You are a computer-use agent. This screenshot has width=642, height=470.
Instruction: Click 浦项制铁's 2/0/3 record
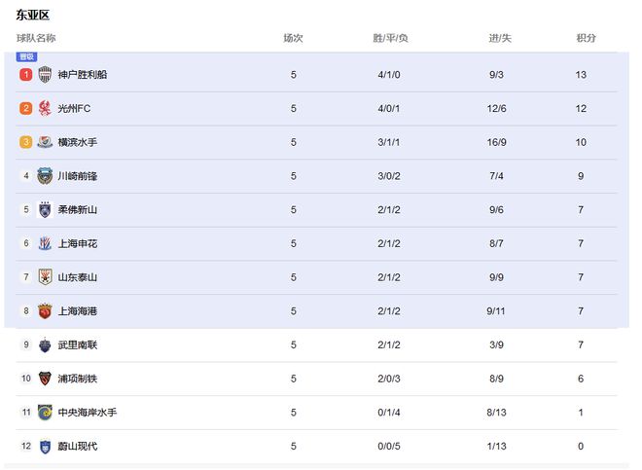(x=389, y=379)
